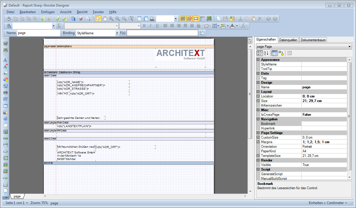356x208 pixels.
Task: Click 'Seite 1 von 1' page selector
Action: point(17,203)
